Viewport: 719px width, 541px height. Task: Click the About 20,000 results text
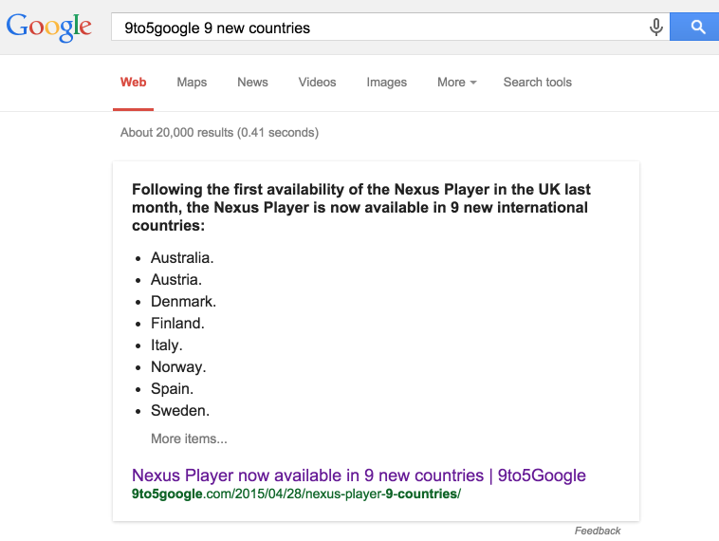pyautogui.click(x=219, y=133)
